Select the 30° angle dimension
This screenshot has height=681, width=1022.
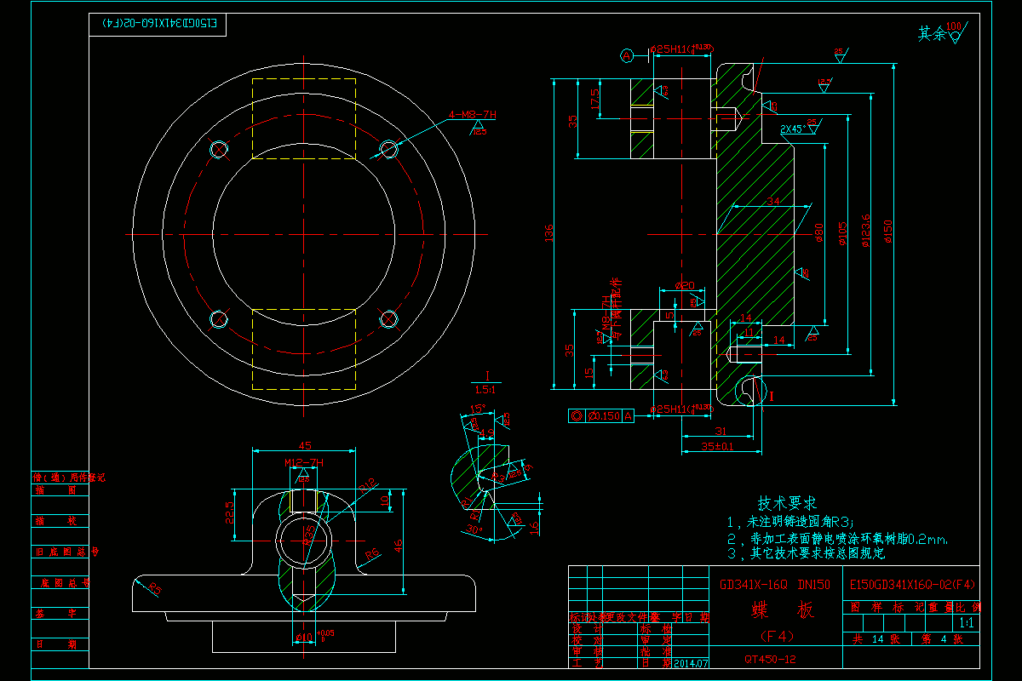pos(474,529)
